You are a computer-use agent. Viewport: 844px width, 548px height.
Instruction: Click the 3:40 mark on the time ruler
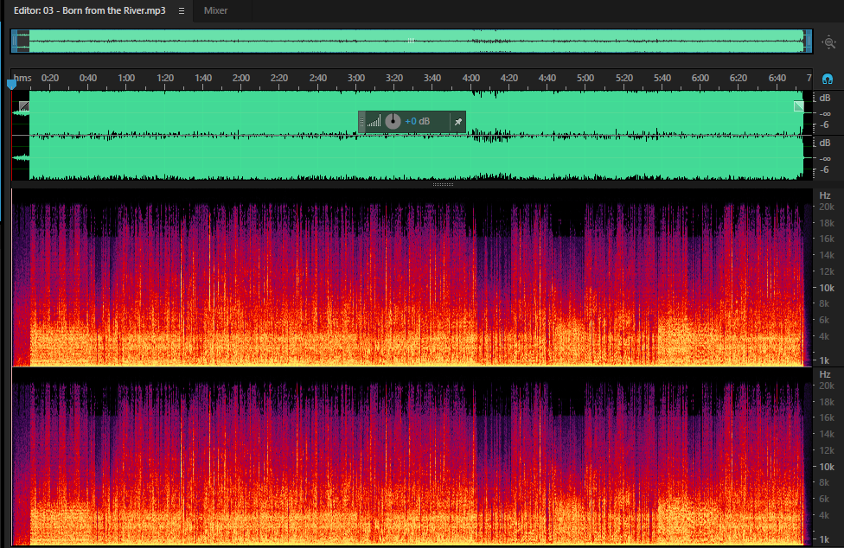pyautogui.click(x=432, y=78)
